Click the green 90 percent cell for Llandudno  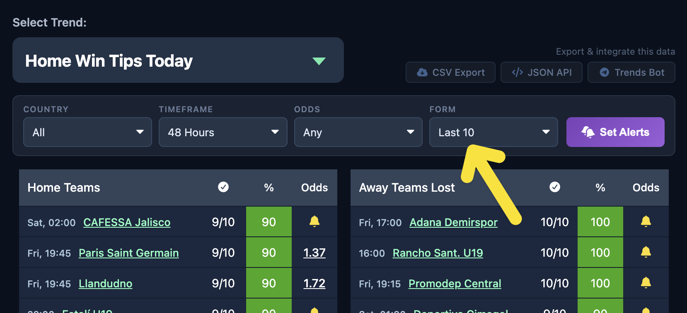click(x=269, y=283)
